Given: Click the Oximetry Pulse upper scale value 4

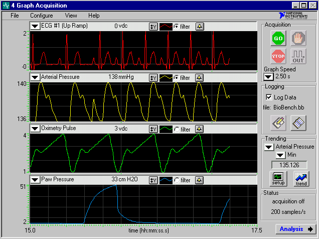Looking at the screenshot, I should point(25,136).
